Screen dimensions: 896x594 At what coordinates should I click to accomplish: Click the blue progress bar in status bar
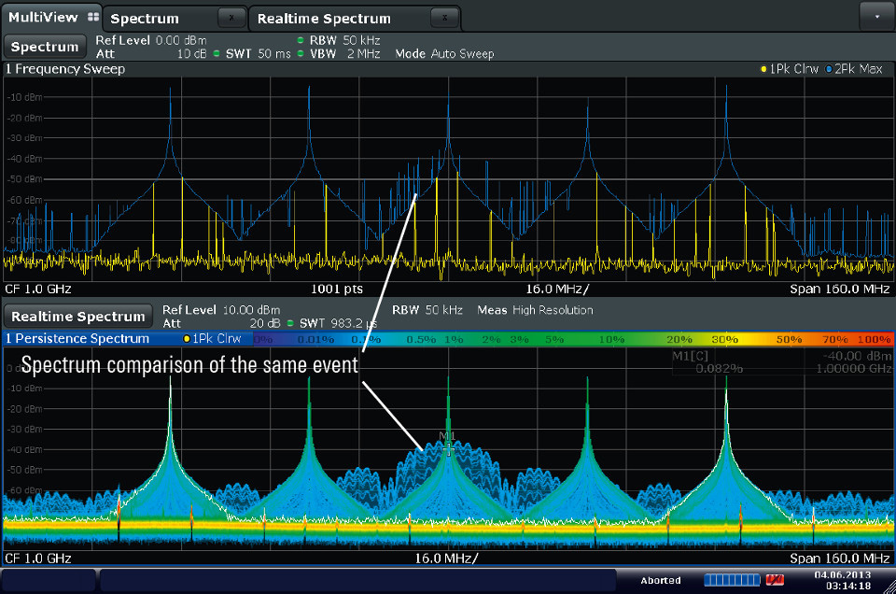pos(732,580)
